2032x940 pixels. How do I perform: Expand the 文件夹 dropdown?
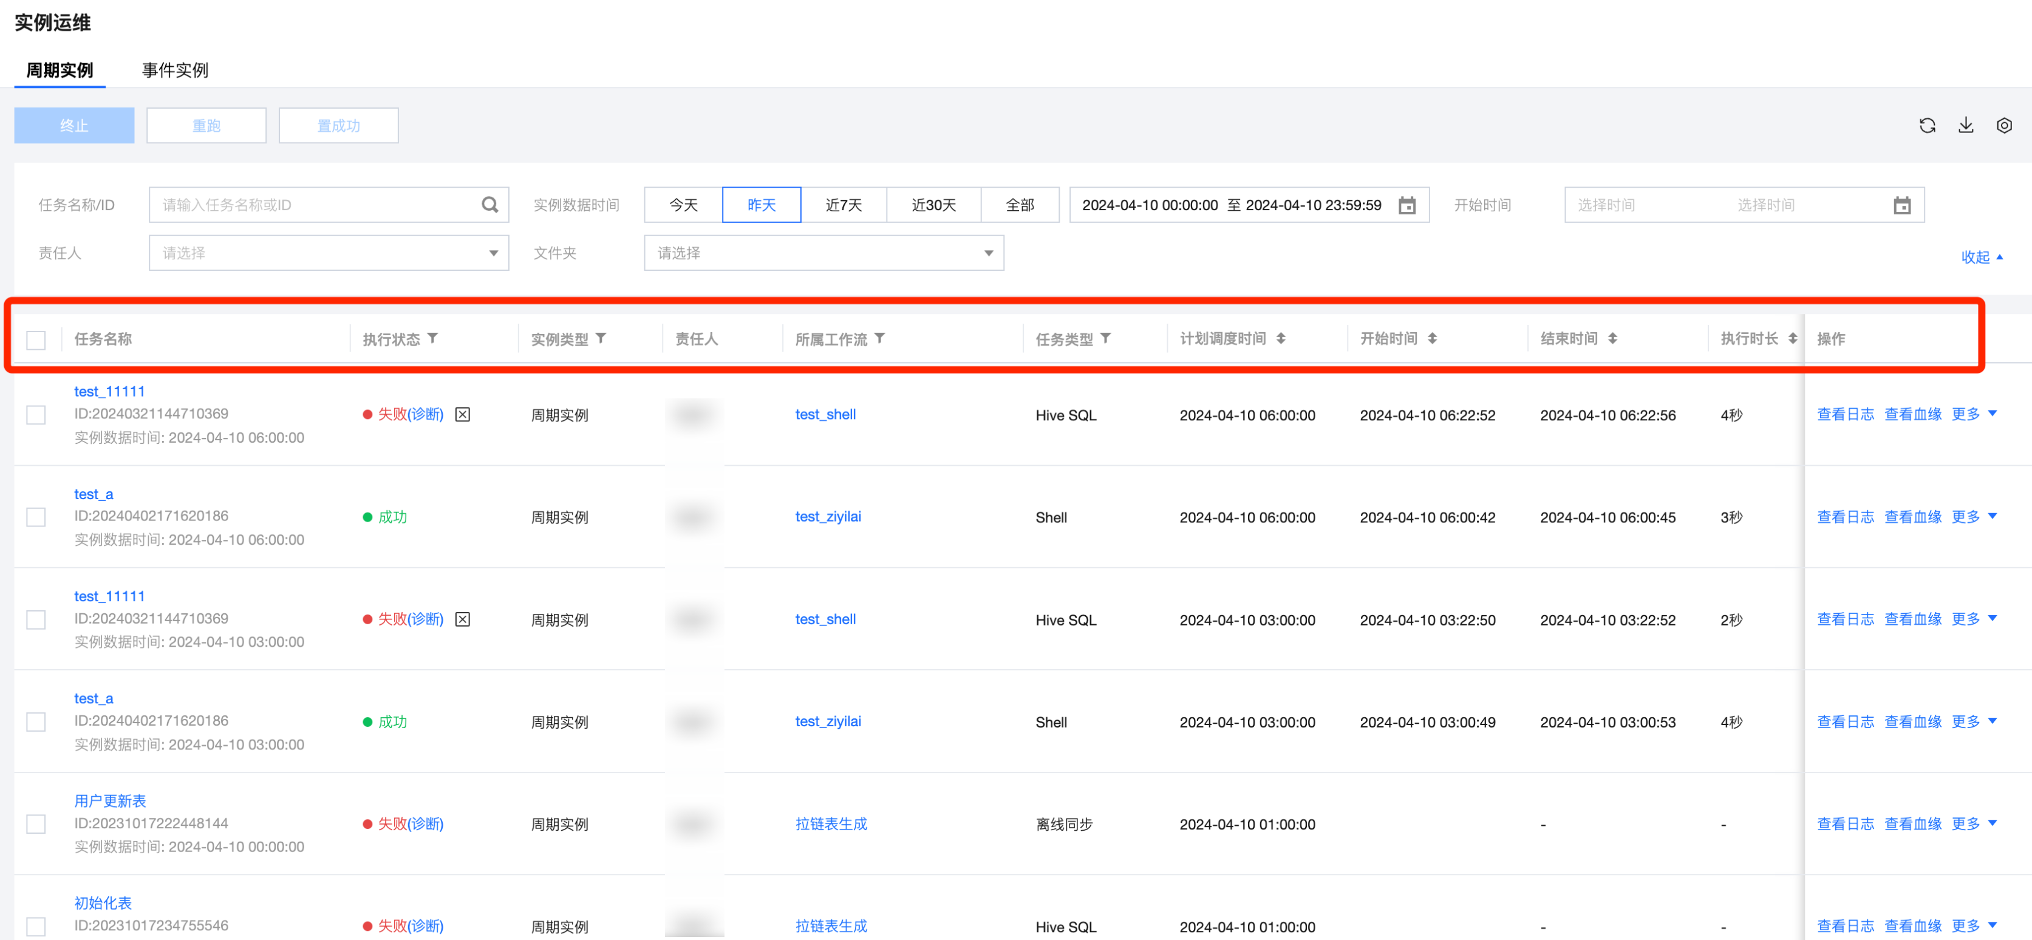[x=823, y=253]
